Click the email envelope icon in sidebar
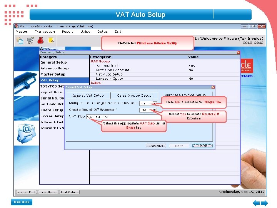277x208 pixels. [x=26, y=134]
